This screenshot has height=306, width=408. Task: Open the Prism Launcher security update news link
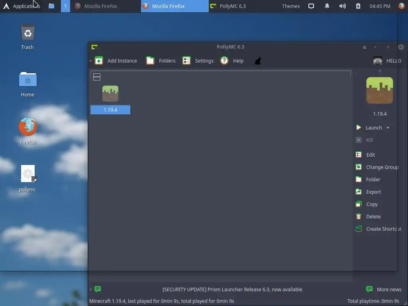tap(232, 289)
